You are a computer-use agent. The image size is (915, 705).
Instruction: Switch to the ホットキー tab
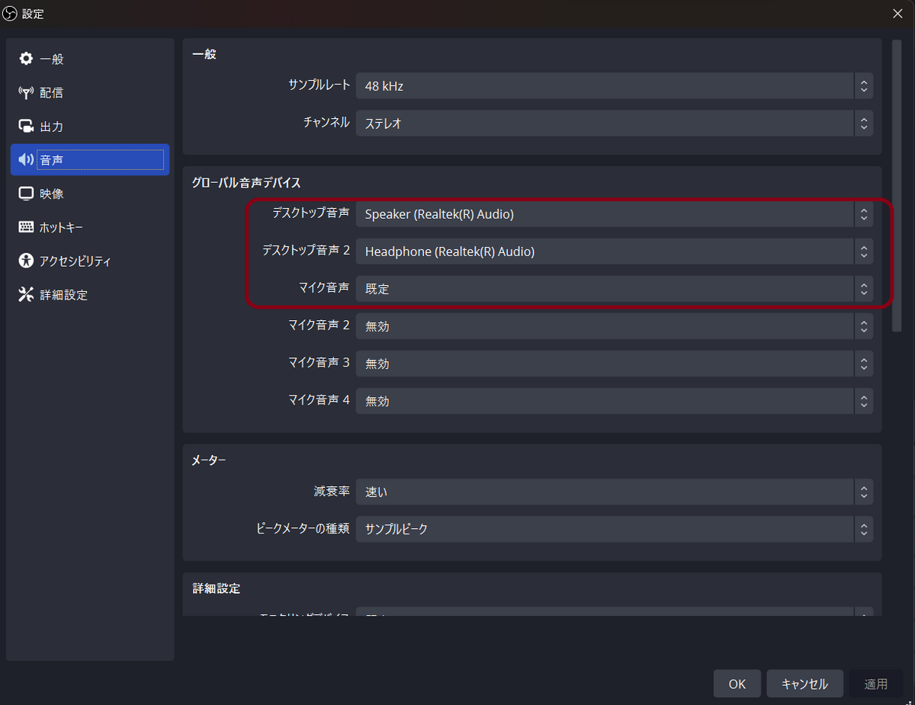click(x=90, y=227)
